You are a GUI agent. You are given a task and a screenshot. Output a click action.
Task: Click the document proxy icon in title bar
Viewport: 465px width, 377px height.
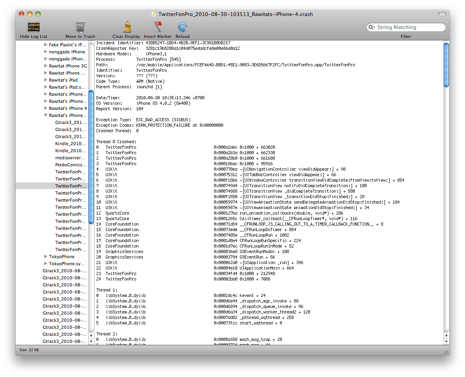pos(154,14)
